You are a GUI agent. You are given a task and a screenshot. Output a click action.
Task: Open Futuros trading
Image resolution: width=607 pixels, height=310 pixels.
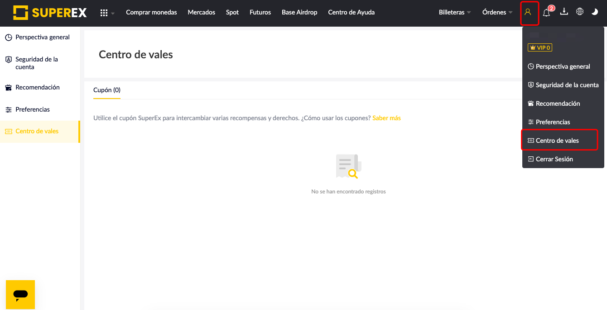[260, 12]
